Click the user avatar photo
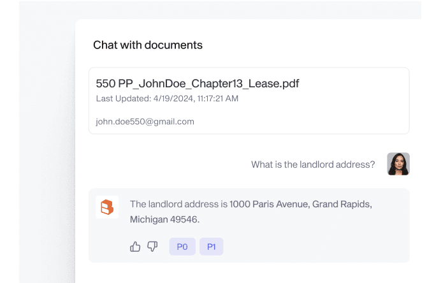 [x=398, y=164]
